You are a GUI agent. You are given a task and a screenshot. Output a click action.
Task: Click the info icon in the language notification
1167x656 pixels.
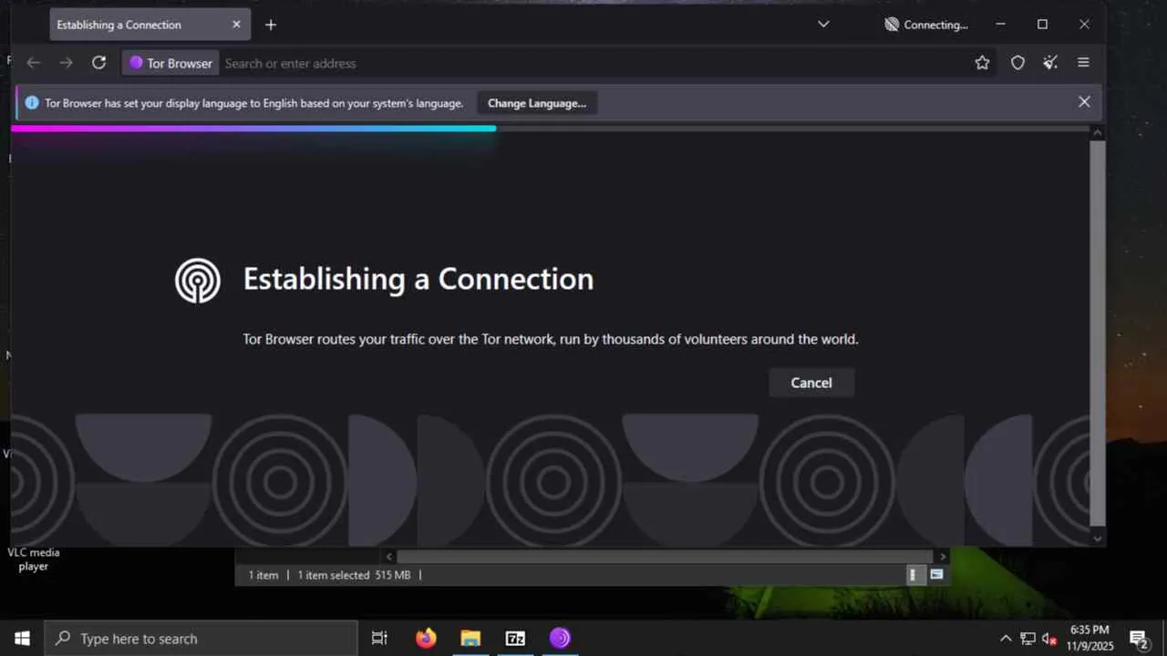tap(32, 103)
